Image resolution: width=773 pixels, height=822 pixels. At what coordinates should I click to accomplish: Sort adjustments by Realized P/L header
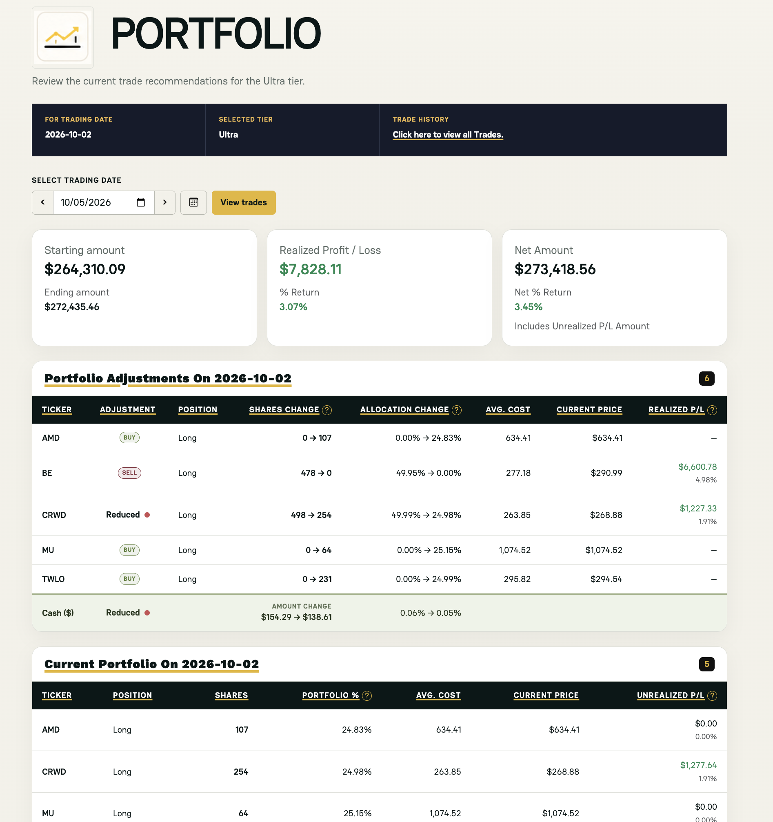676,409
